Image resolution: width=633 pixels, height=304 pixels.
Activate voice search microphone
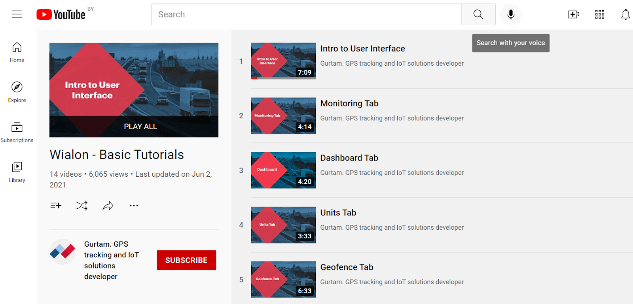[x=511, y=15]
